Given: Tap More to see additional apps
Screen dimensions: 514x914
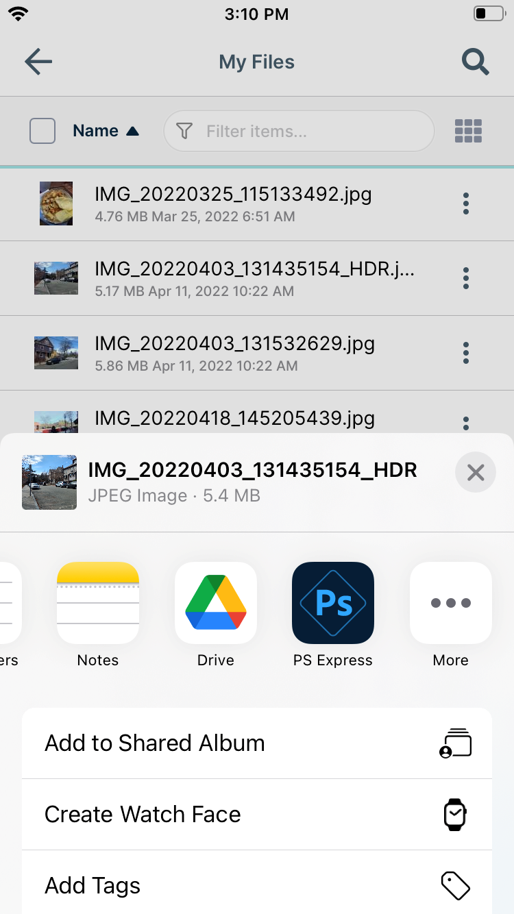Looking at the screenshot, I should point(450,603).
